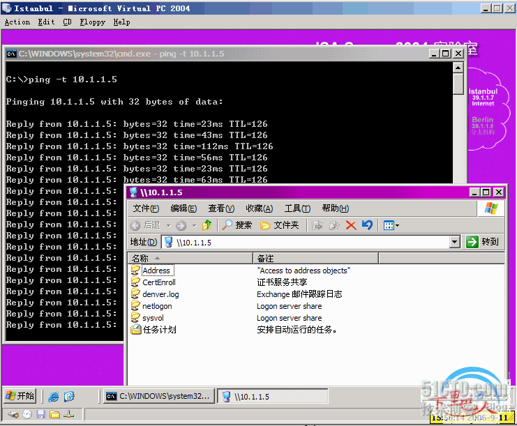
Task: Select the netlogon shared folder icon
Action: (135, 306)
